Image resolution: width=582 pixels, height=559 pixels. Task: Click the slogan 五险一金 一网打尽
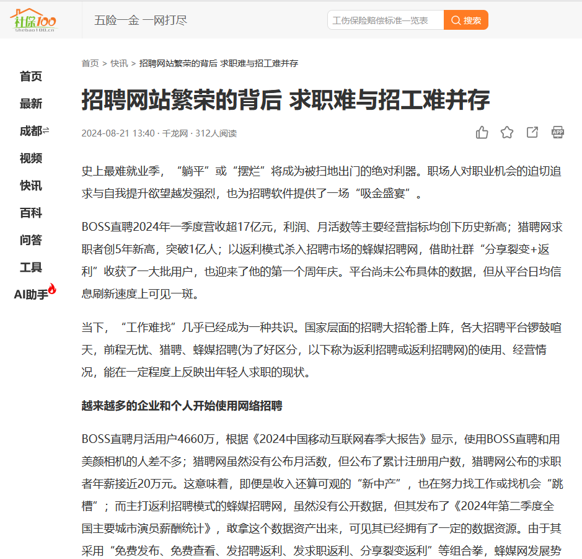[x=141, y=20]
